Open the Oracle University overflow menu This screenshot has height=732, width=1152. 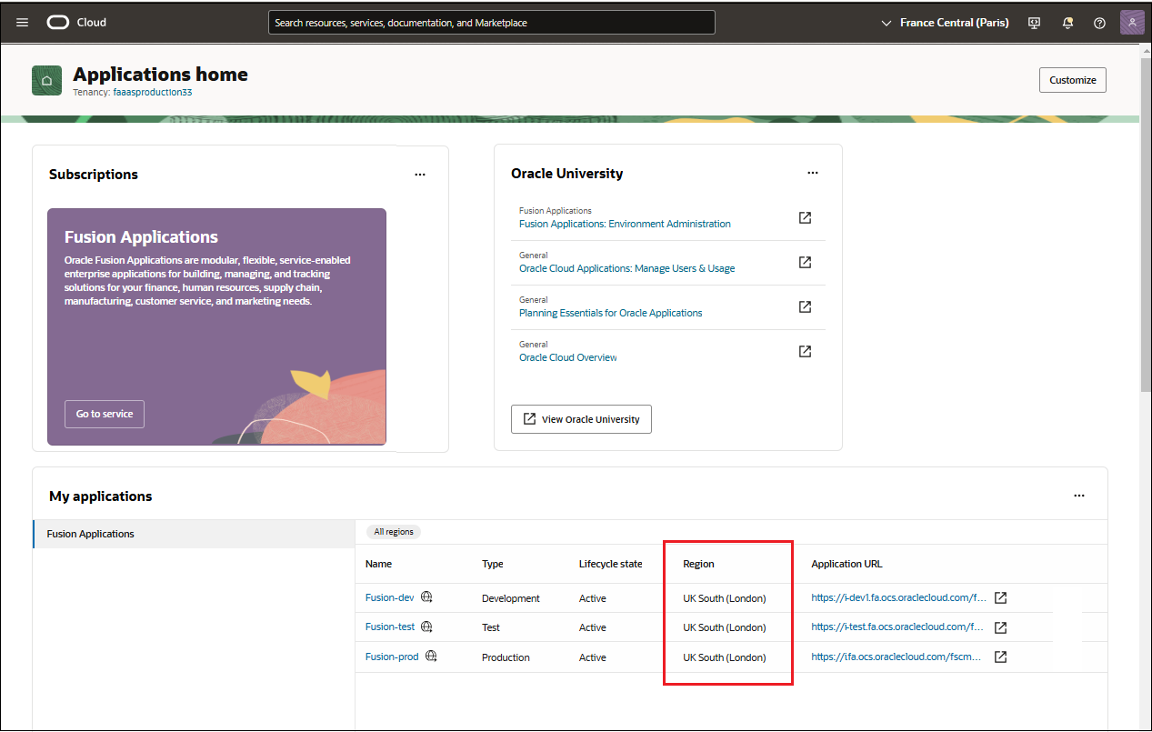tap(813, 173)
